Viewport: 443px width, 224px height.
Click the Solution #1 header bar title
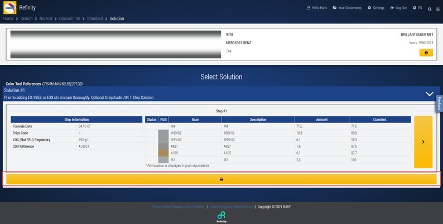coord(15,90)
